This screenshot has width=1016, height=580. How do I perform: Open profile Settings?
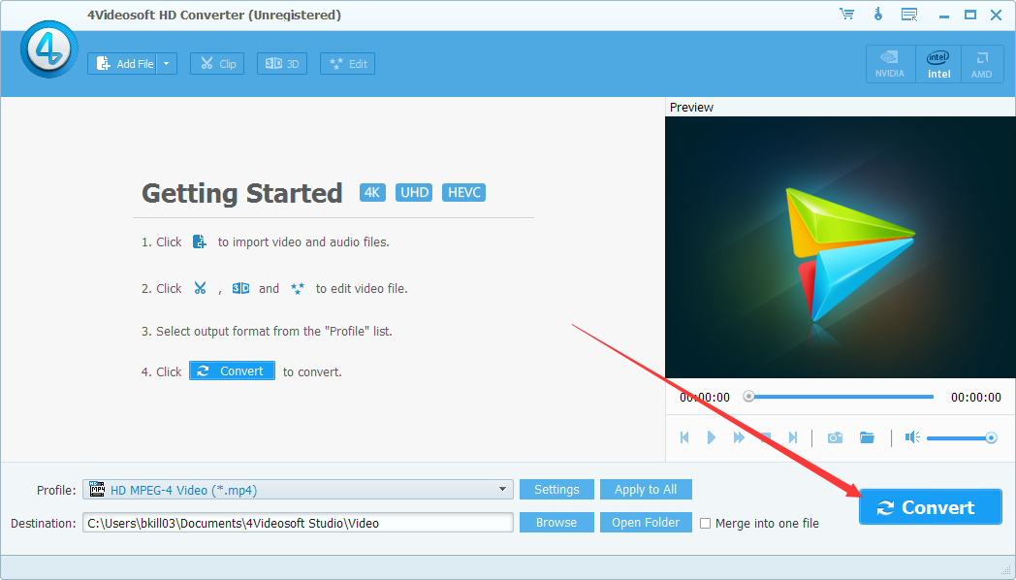556,489
